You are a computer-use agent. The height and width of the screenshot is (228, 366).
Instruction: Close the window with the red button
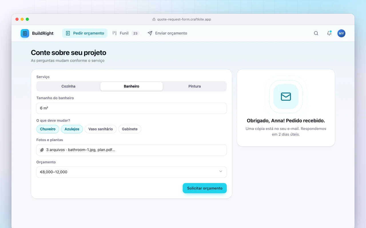(x=17, y=19)
